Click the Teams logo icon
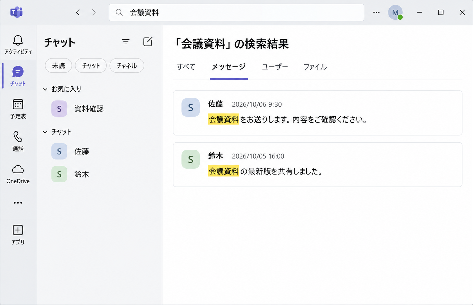Viewport: 473px width, 305px height. pyautogui.click(x=16, y=12)
